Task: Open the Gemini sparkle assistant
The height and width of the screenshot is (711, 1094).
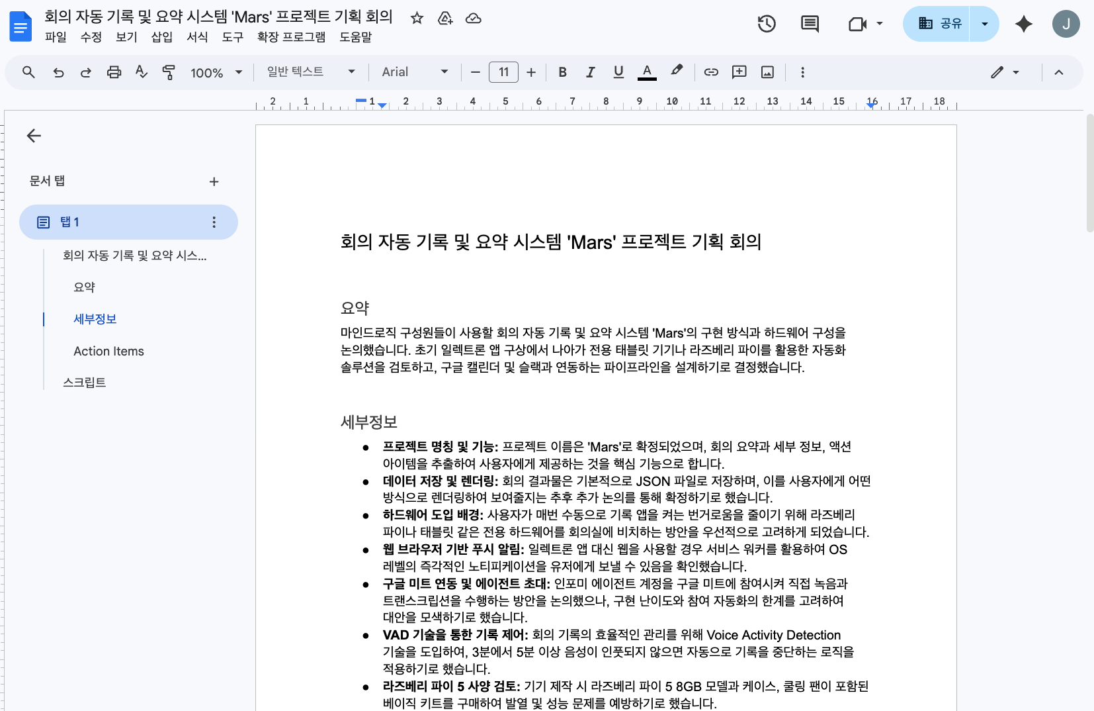Action: pyautogui.click(x=1024, y=24)
